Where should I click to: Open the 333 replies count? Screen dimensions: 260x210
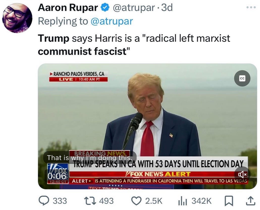pos(60,201)
